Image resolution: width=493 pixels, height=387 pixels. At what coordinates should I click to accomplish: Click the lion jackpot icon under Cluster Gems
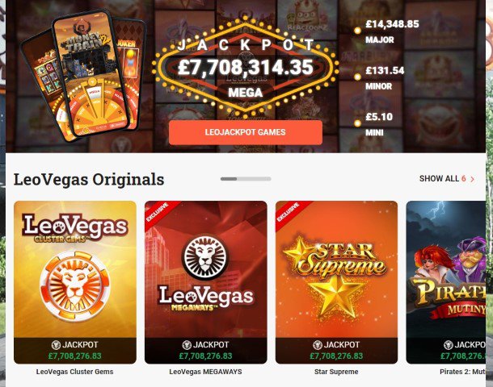(56, 345)
